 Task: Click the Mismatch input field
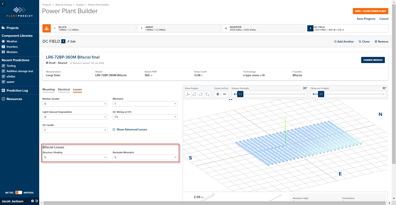(x=145, y=104)
